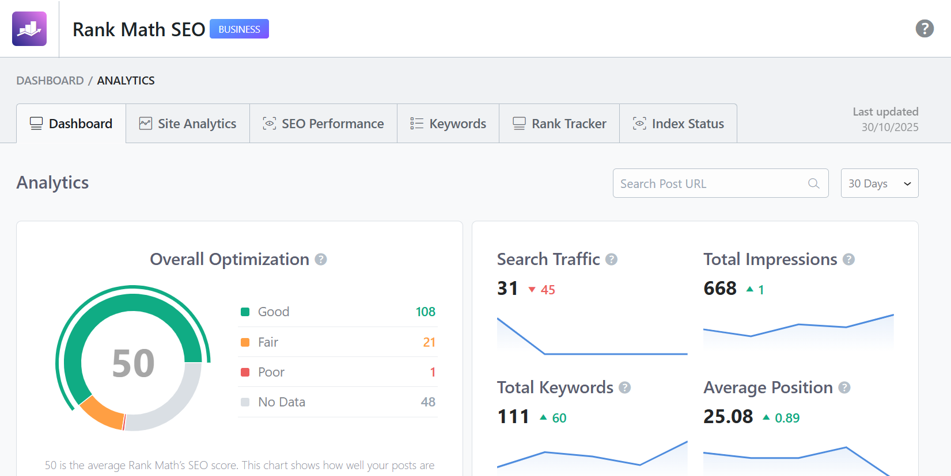Expand the 30 Days range dropdown
The width and height of the screenshot is (951, 476).
coord(879,183)
